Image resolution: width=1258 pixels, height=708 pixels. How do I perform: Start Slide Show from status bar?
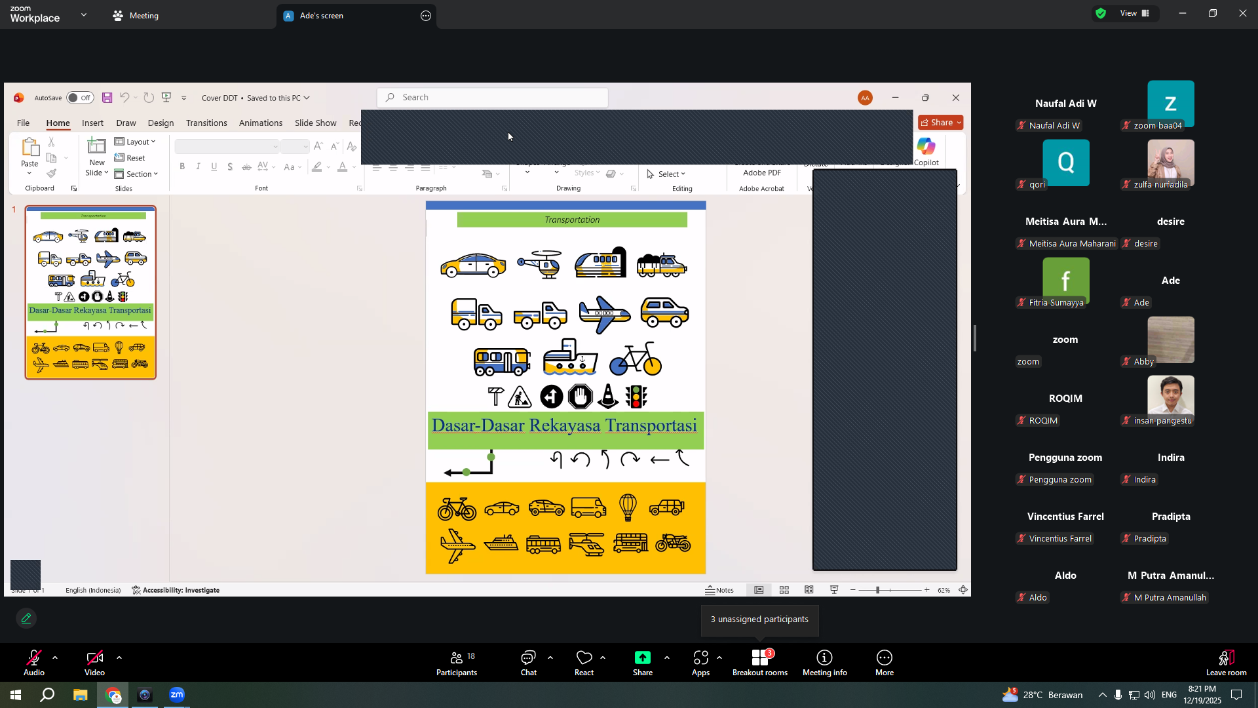coord(834,590)
